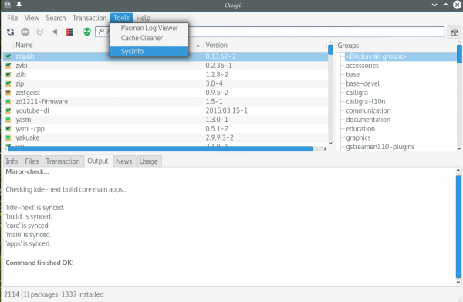Click the red mirror-check toolbar icon

pos(69,32)
